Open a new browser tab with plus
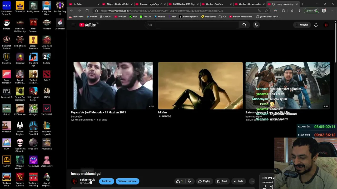This screenshot has height=189, width=337. (x=303, y=4)
